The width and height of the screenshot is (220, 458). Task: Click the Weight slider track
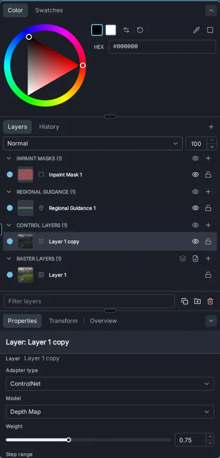(x=89, y=440)
